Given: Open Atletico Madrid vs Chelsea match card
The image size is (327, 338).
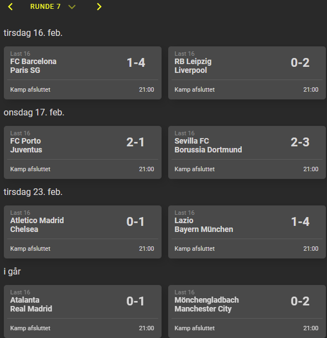Looking at the screenshot, I should pos(83,232).
